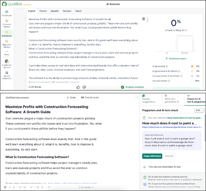The width and height of the screenshot is (206, 191).
Task: Click the blue Human-written & AI-refined dot
Action: point(192,76)
